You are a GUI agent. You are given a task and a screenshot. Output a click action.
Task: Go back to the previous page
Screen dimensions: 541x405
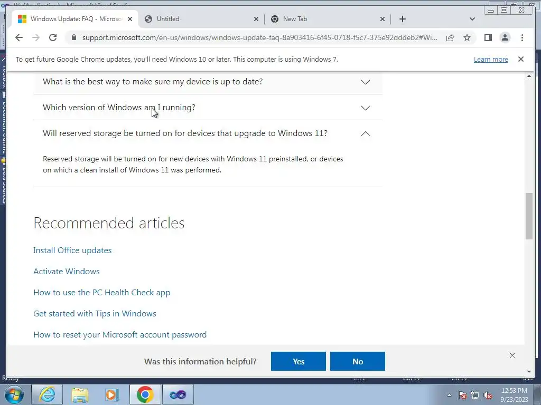tap(19, 37)
